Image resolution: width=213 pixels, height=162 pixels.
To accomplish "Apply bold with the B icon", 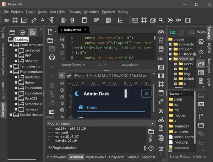I will [x=72, y=20].
